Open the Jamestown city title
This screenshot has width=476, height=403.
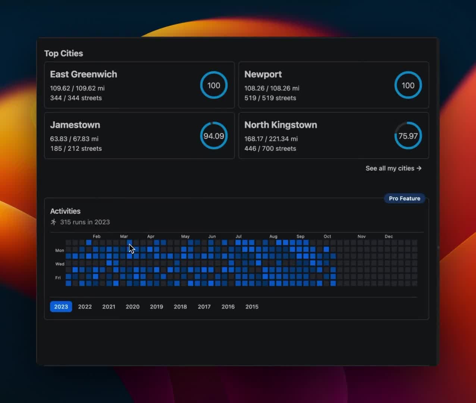[75, 125]
